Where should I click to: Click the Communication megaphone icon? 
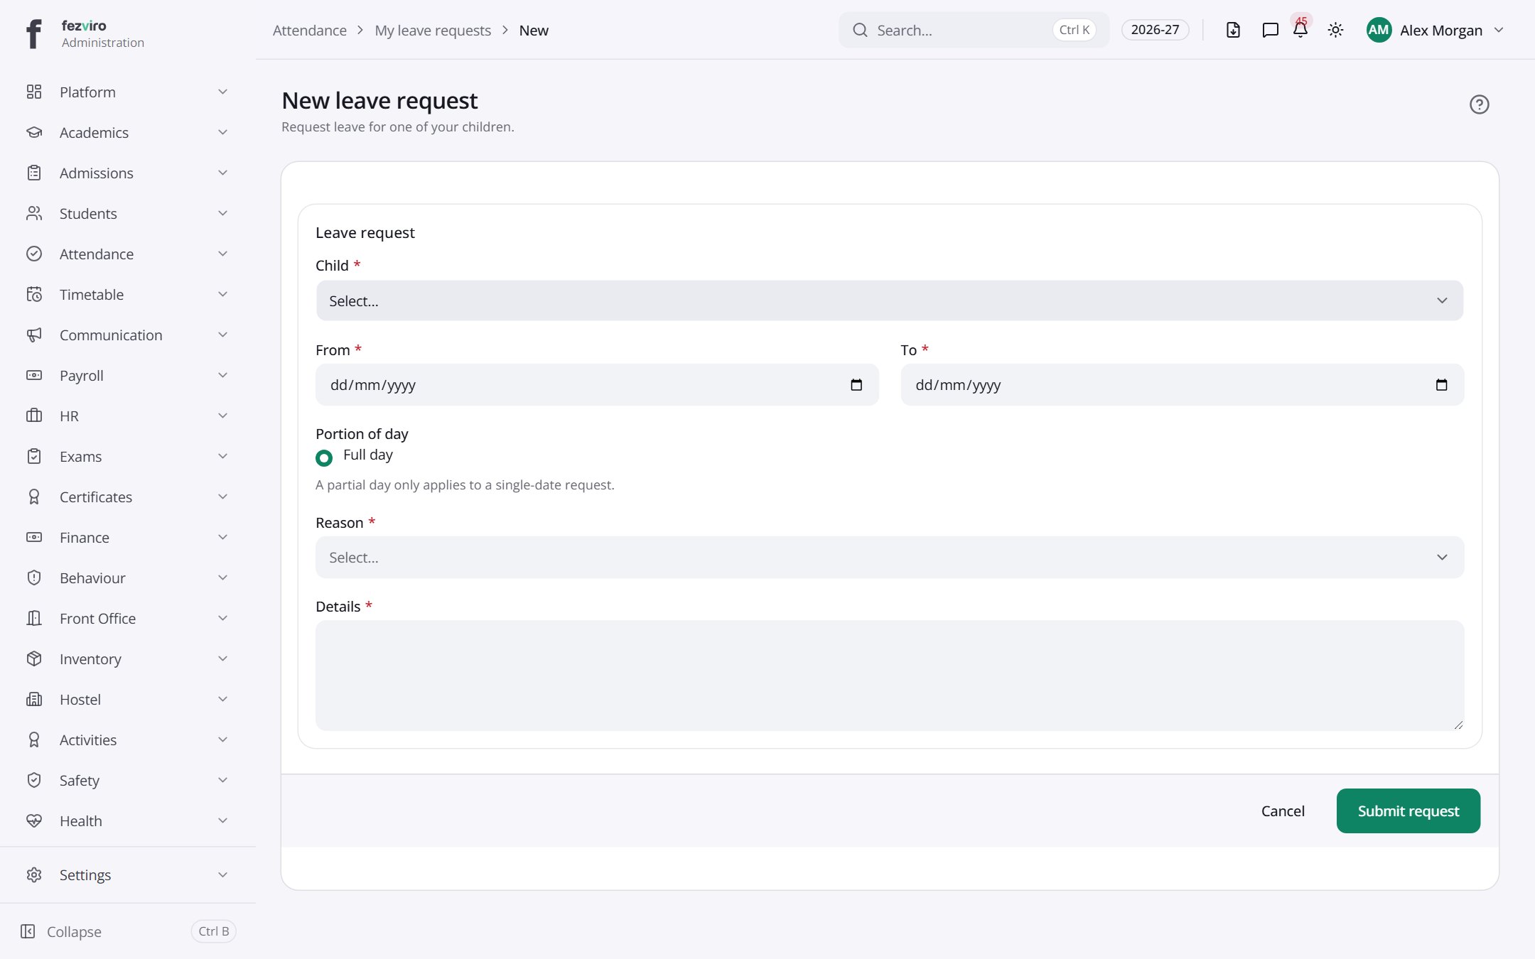tap(34, 335)
